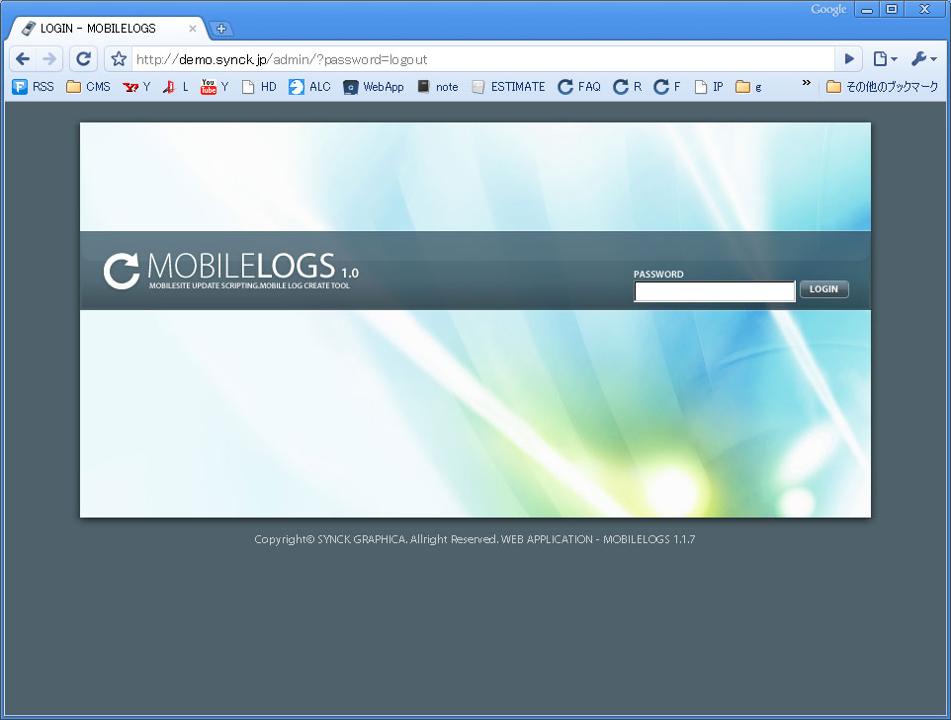Open the Yahoo Y bookmark
The image size is (951, 720).
click(x=136, y=87)
